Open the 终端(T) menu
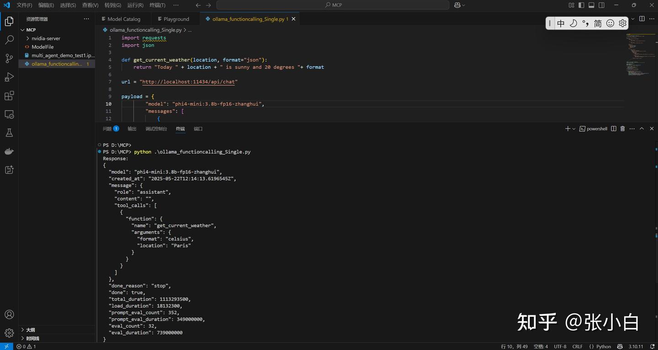 157,5
